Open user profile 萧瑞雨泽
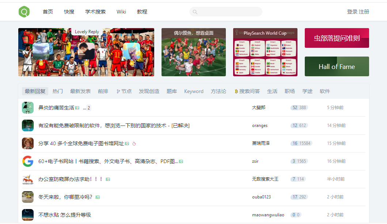The height and width of the screenshot is (224, 387). pyautogui.click(x=261, y=143)
